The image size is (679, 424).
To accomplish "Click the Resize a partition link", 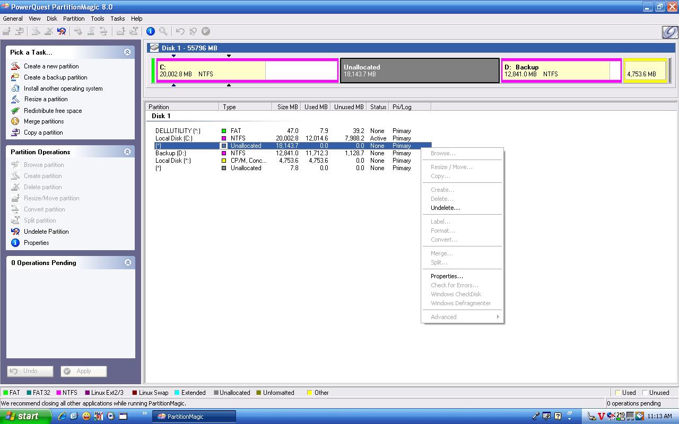I will [x=46, y=99].
